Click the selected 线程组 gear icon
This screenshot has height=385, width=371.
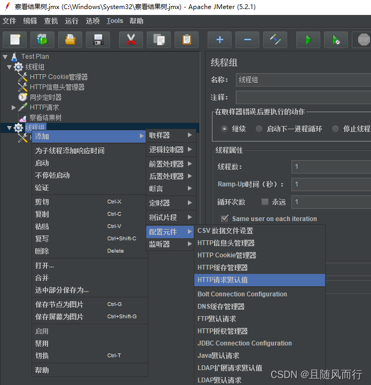click(18, 128)
